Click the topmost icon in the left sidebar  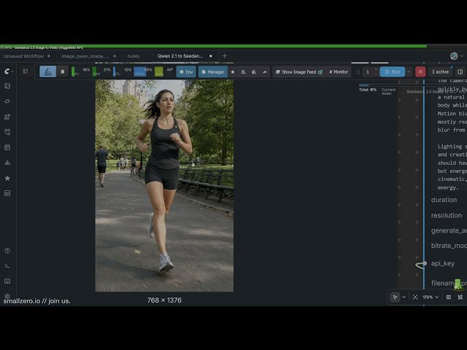click(x=7, y=86)
